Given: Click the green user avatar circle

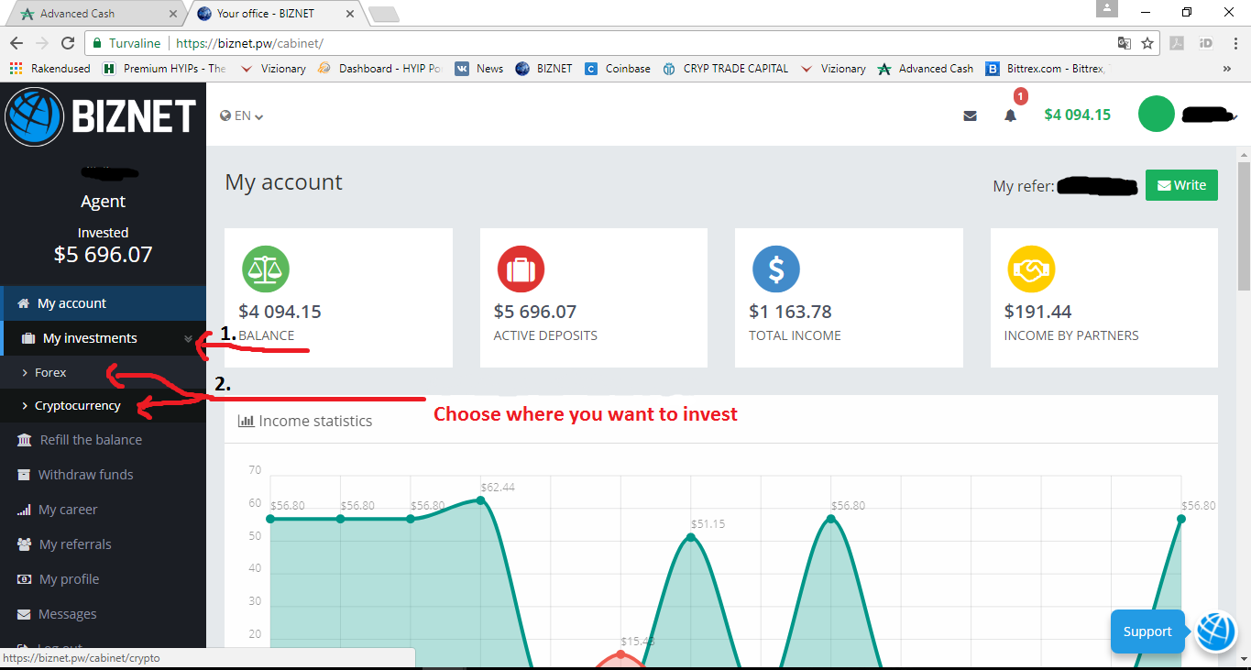Looking at the screenshot, I should pos(1157,115).
